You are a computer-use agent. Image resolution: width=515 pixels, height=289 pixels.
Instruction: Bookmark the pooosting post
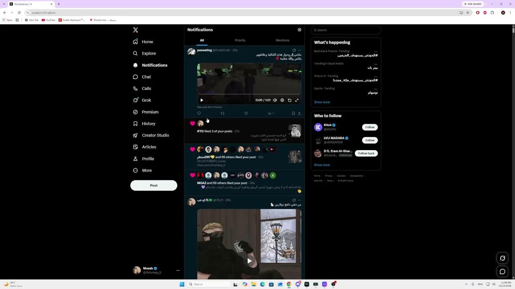click(293, 113)
